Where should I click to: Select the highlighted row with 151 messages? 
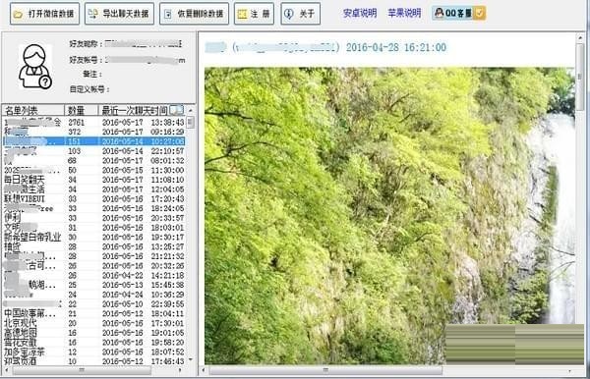94,141
